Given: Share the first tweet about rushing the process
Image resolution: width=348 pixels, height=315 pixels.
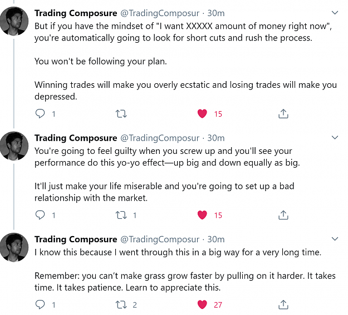Looking at the screenshot, I should click(283, 114).
